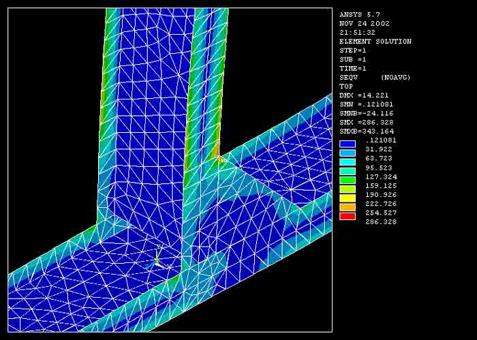Click the '(NOAVG)' label
477x340 pixels.
coord(395,78)
